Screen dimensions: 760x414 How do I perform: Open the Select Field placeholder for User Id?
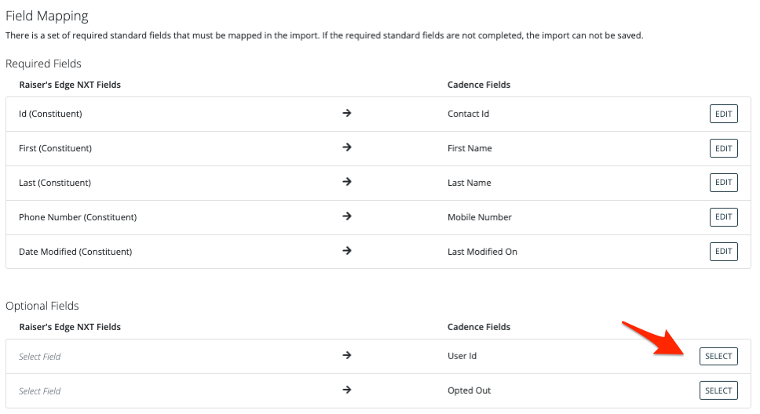[x=40, y=357]
